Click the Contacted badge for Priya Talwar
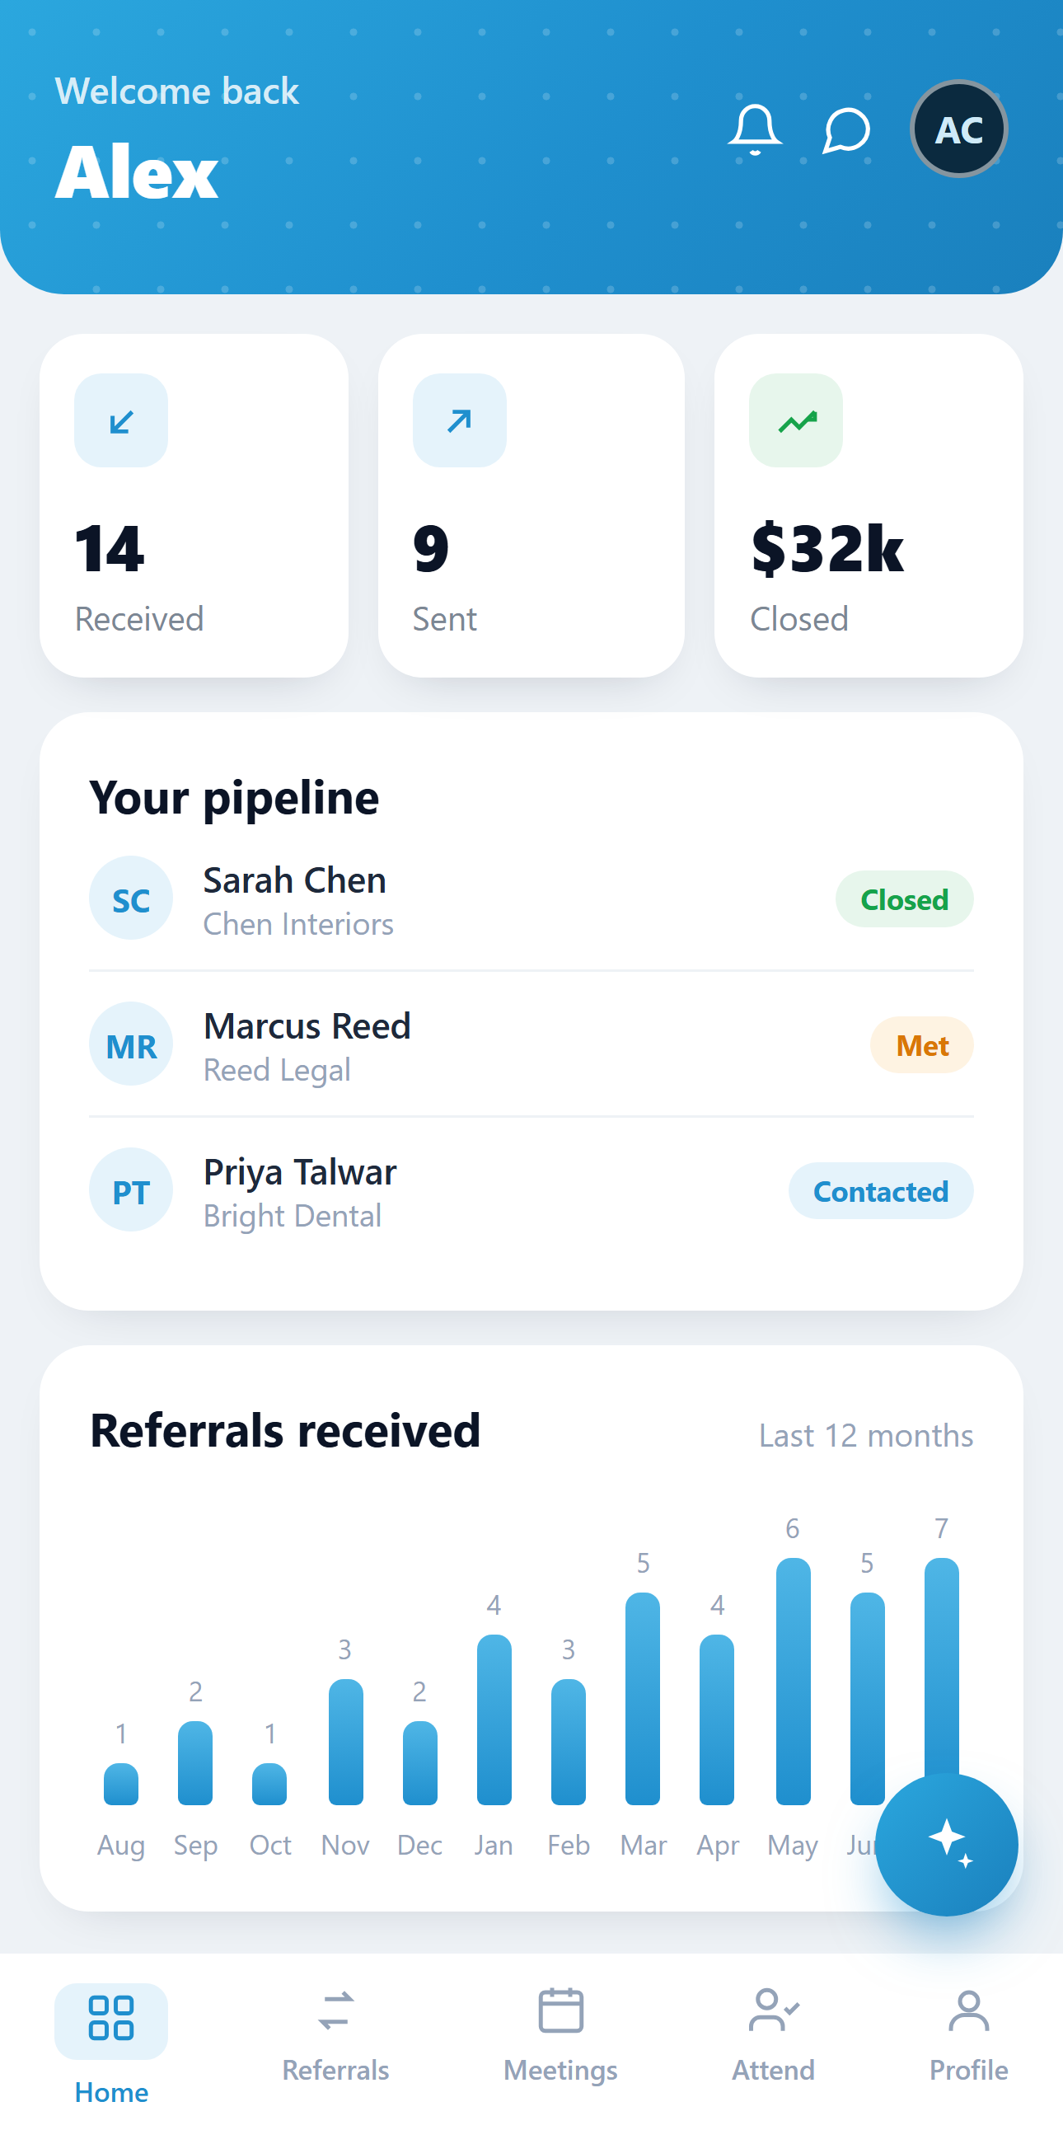The width and height of the screenshot is (1063, 2144). coord(881,1191)
